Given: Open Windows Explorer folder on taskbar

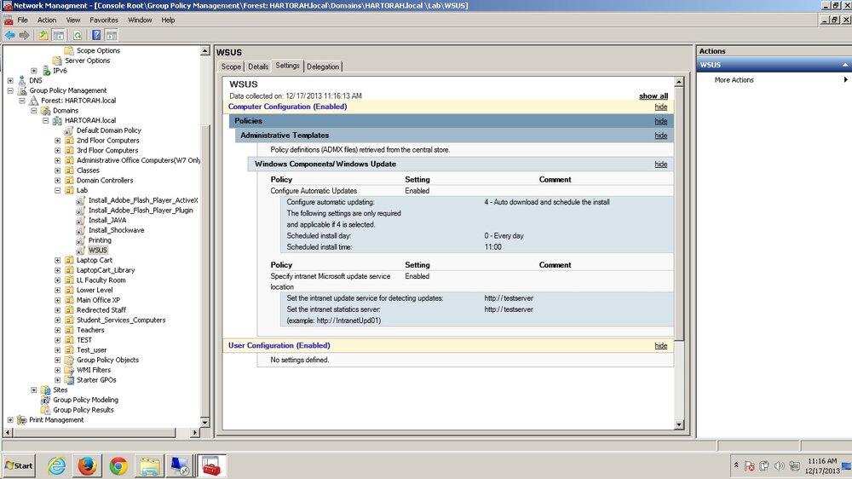Looking at the screenshot, I should coord(149,466).
